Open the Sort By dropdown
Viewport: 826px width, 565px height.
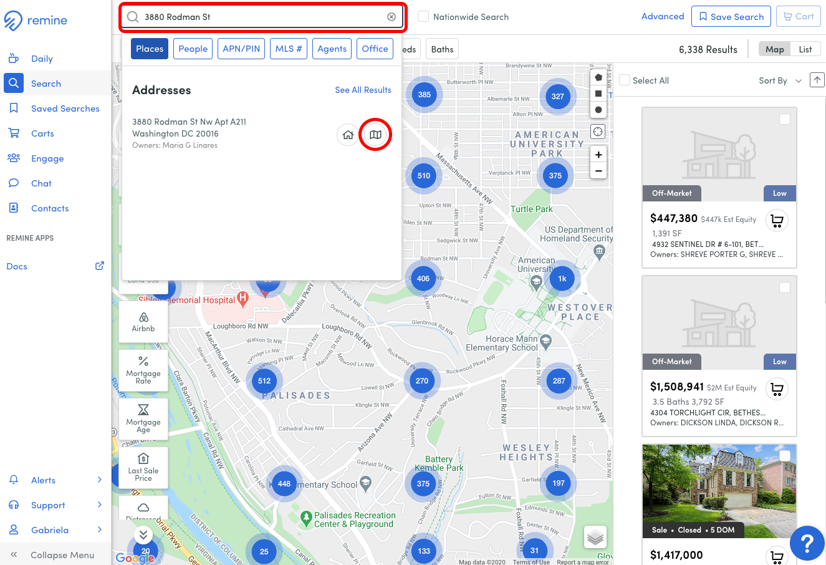coord(780,80)
